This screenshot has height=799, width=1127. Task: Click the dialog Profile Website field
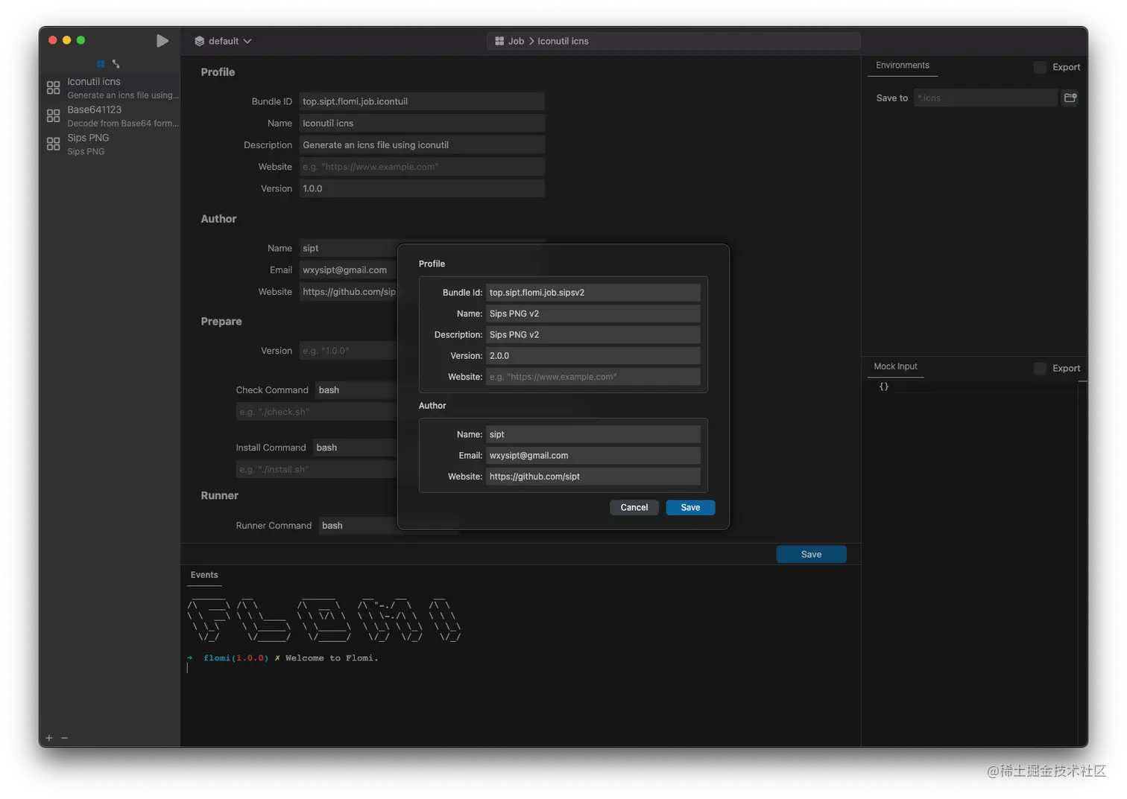(593, 377)
